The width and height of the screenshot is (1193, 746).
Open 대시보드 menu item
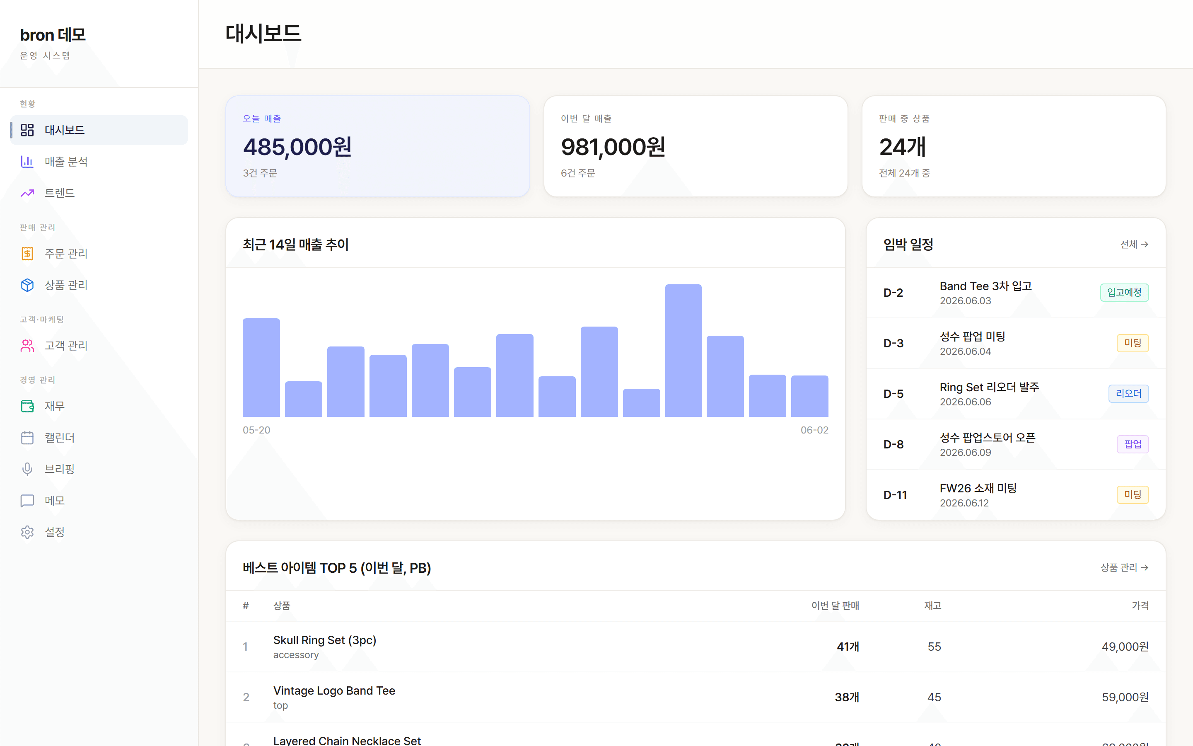tap(99, 130)
